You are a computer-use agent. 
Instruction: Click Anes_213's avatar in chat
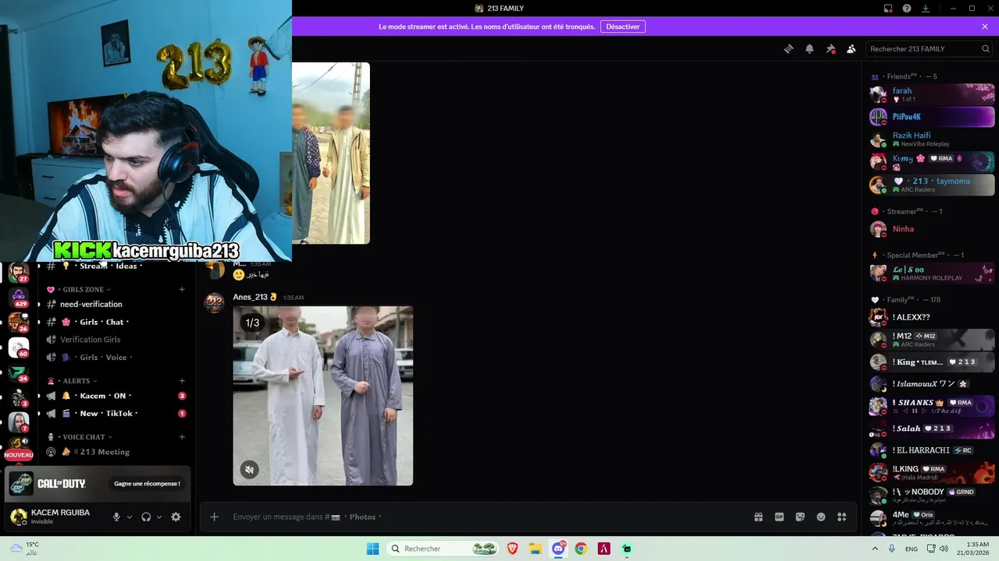[x=215, y=302]
